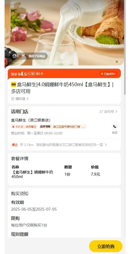Select the active yellow carousel dot
This screenshot has height=254, width=130.
117,62
